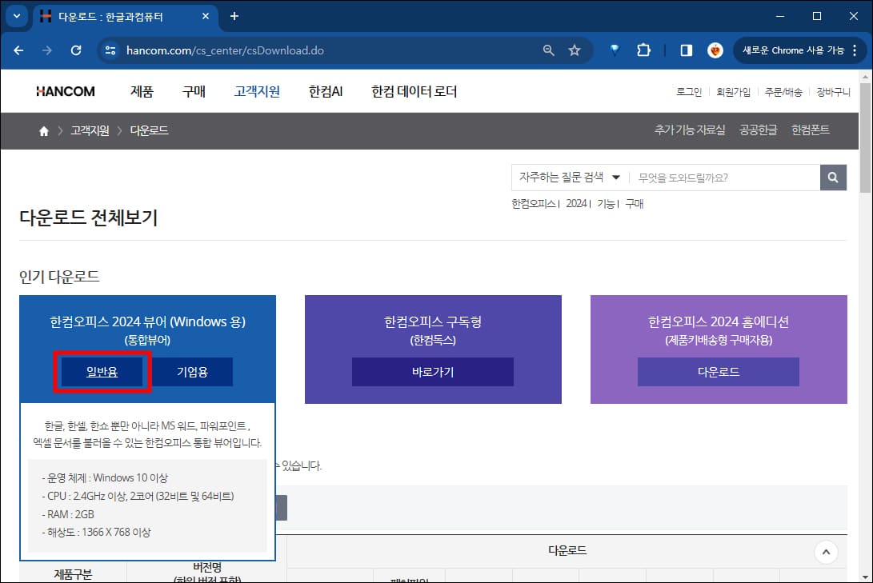Open the Chrome extensions puzzle icon

[643, 50]
